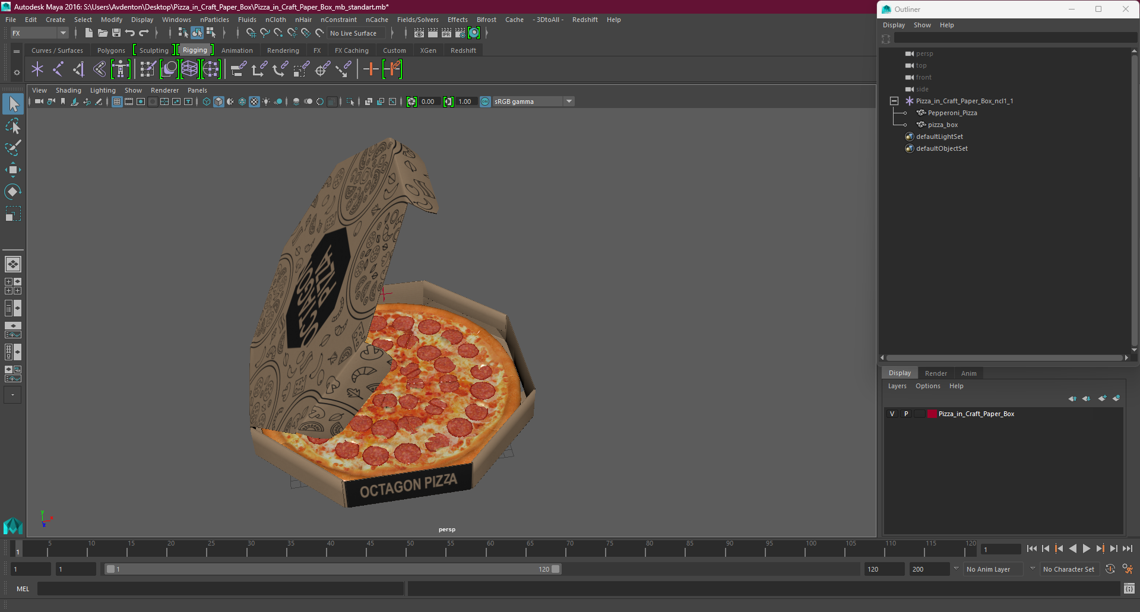The image size is (1140, 612).
Task: Switch to the Polygons shelf tab
Action: click(111, 50)
